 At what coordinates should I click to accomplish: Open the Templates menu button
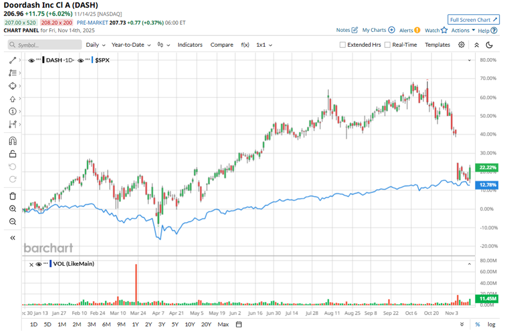point(437,45)
